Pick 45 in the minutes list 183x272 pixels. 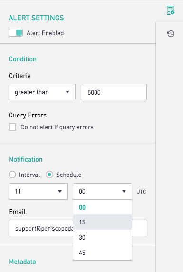pyautogui.click(x=102, y=253)
